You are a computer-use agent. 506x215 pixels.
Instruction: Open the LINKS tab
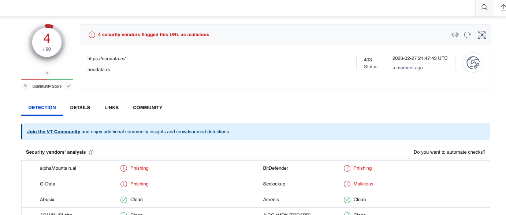pos(112,108)
